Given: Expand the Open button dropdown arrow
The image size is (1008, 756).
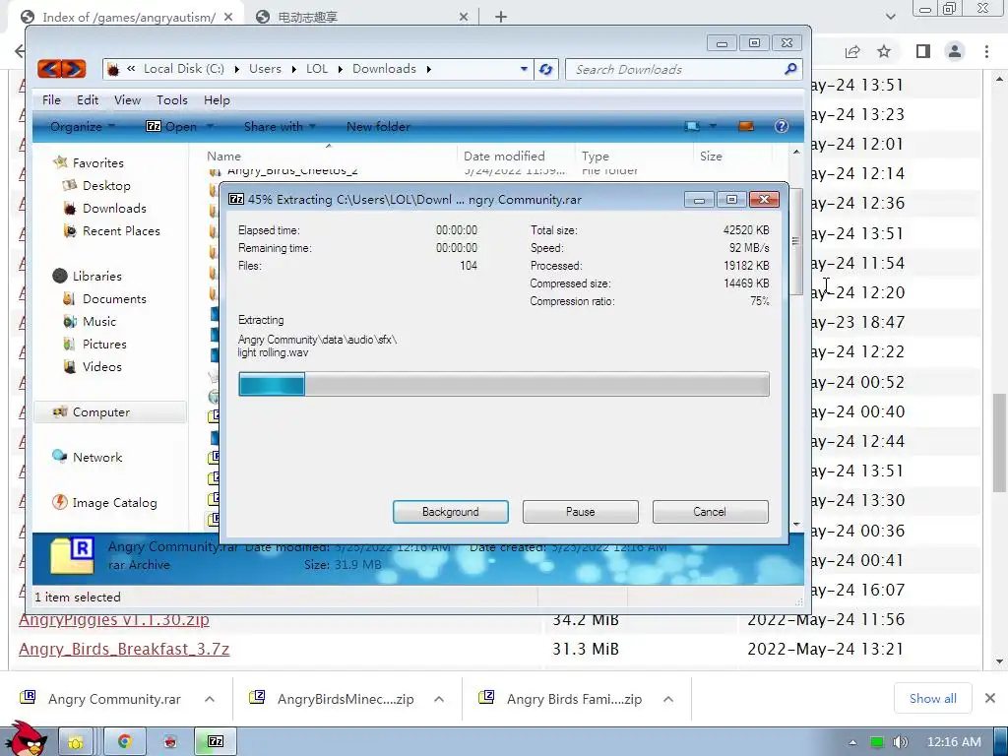Looking at the screenshot, I should click(x=210, y=127).
